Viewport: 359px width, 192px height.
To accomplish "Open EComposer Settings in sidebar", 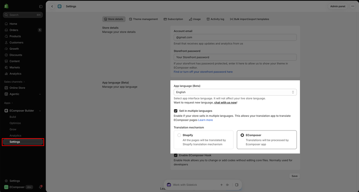I will click(x=23, y=142).
